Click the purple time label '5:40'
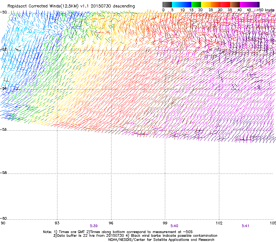Image resolution: width=276 pixels, height=242 pixels. [x=174, y=226]
